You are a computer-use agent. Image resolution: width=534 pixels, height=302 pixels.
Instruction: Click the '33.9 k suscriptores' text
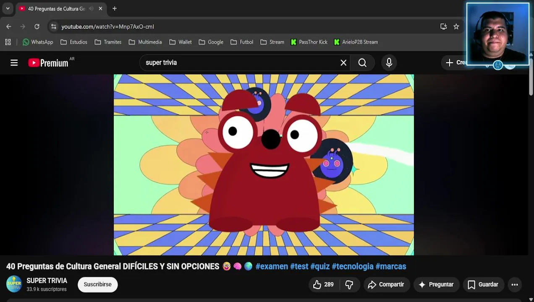pos(47,289)
